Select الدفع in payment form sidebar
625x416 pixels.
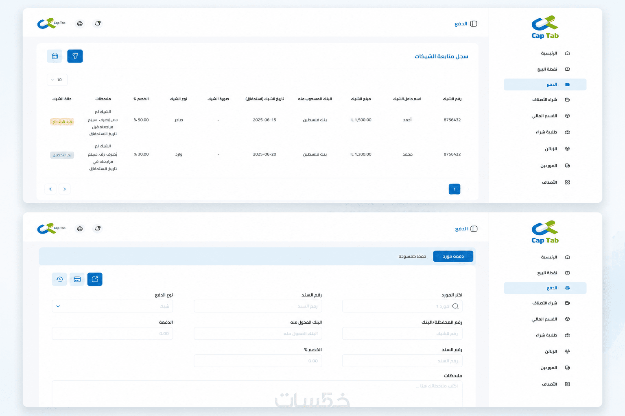coord(545,288)
